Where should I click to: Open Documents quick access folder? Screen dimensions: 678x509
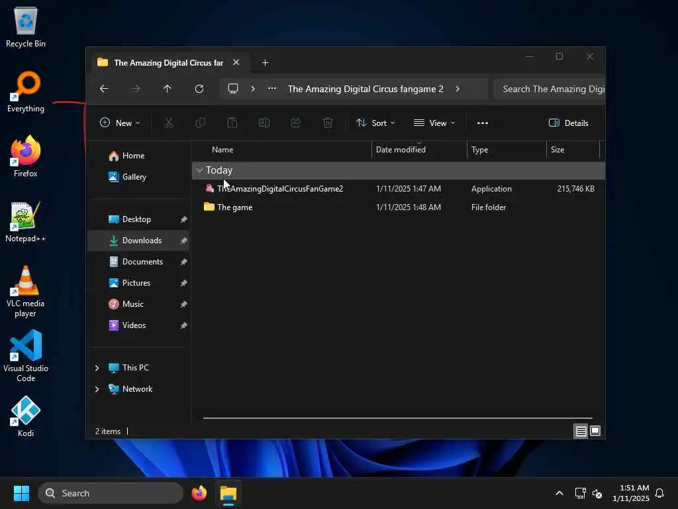coord(139,261)
